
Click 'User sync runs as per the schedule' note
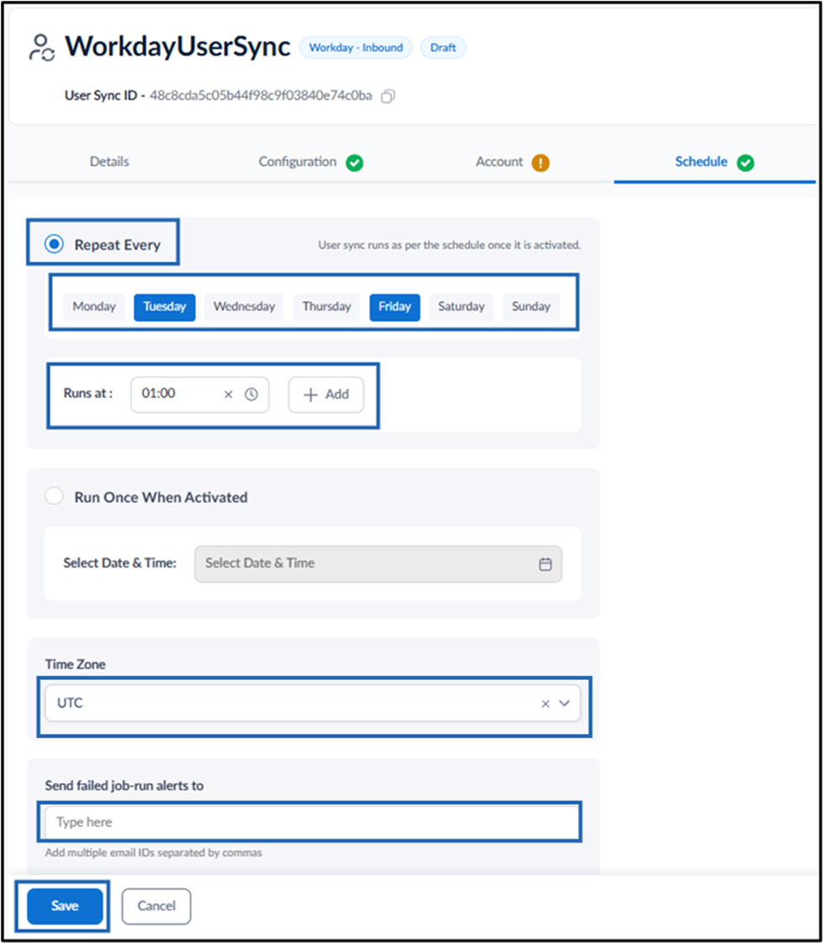pyautogui.click(x=450, y=246)
